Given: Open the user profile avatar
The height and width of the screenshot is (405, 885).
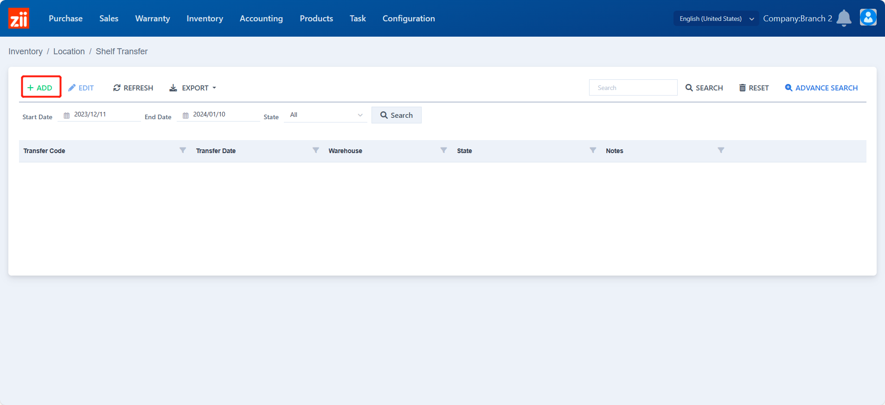Looking at the screenshot, I should pyautogui.click(x=868, y=18).
